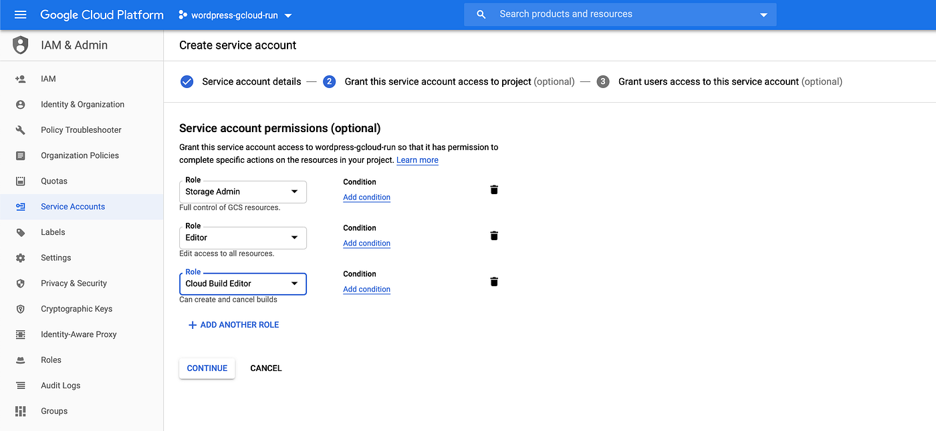The image size is (936, 431).
Task: Click the trash icon beside Storage Admin role
Action: point(493,189)
